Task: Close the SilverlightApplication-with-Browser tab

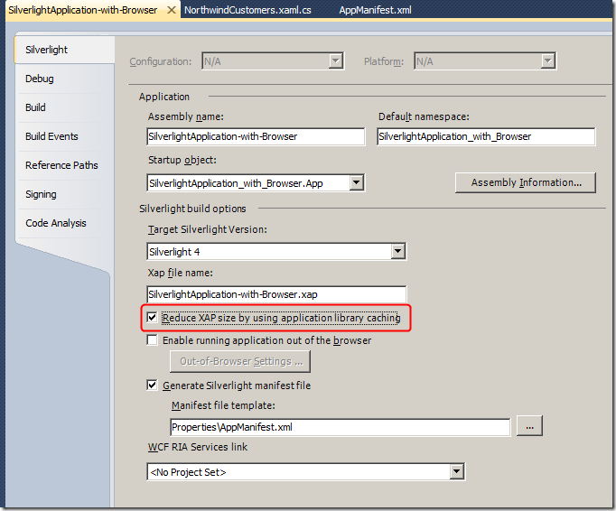Action: [172, 10]
